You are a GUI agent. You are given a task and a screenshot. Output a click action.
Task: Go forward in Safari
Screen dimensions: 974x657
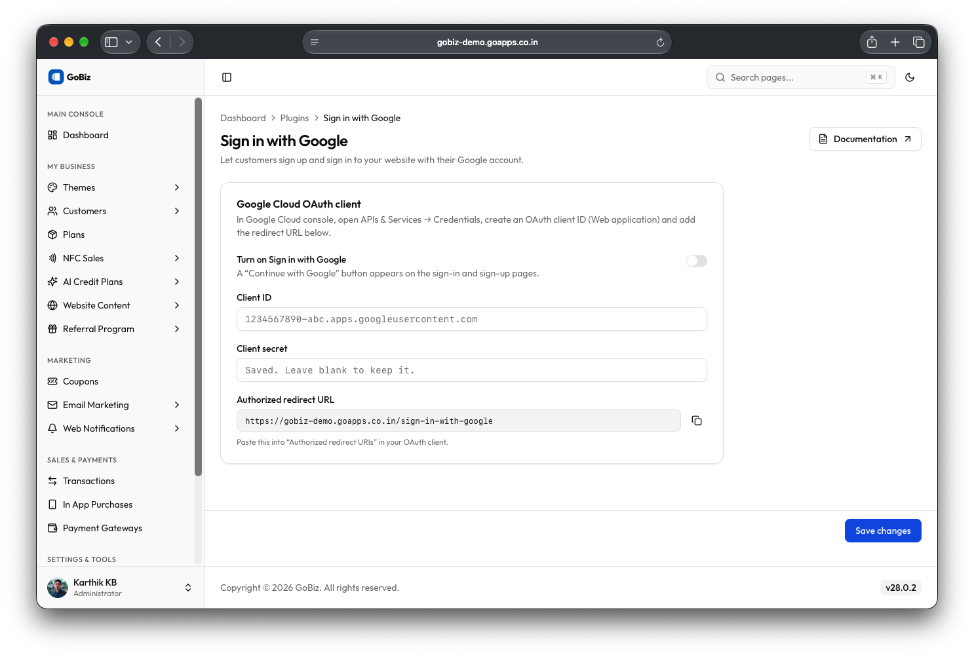(182, 42)
